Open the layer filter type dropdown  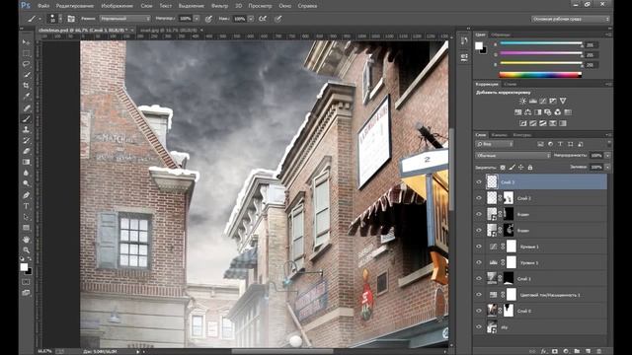pos(494,144)
